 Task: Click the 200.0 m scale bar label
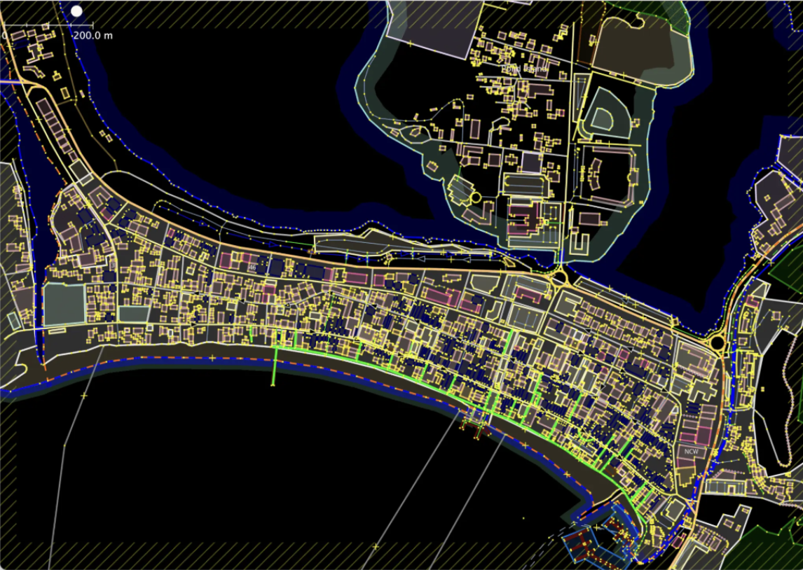point(92,35)
